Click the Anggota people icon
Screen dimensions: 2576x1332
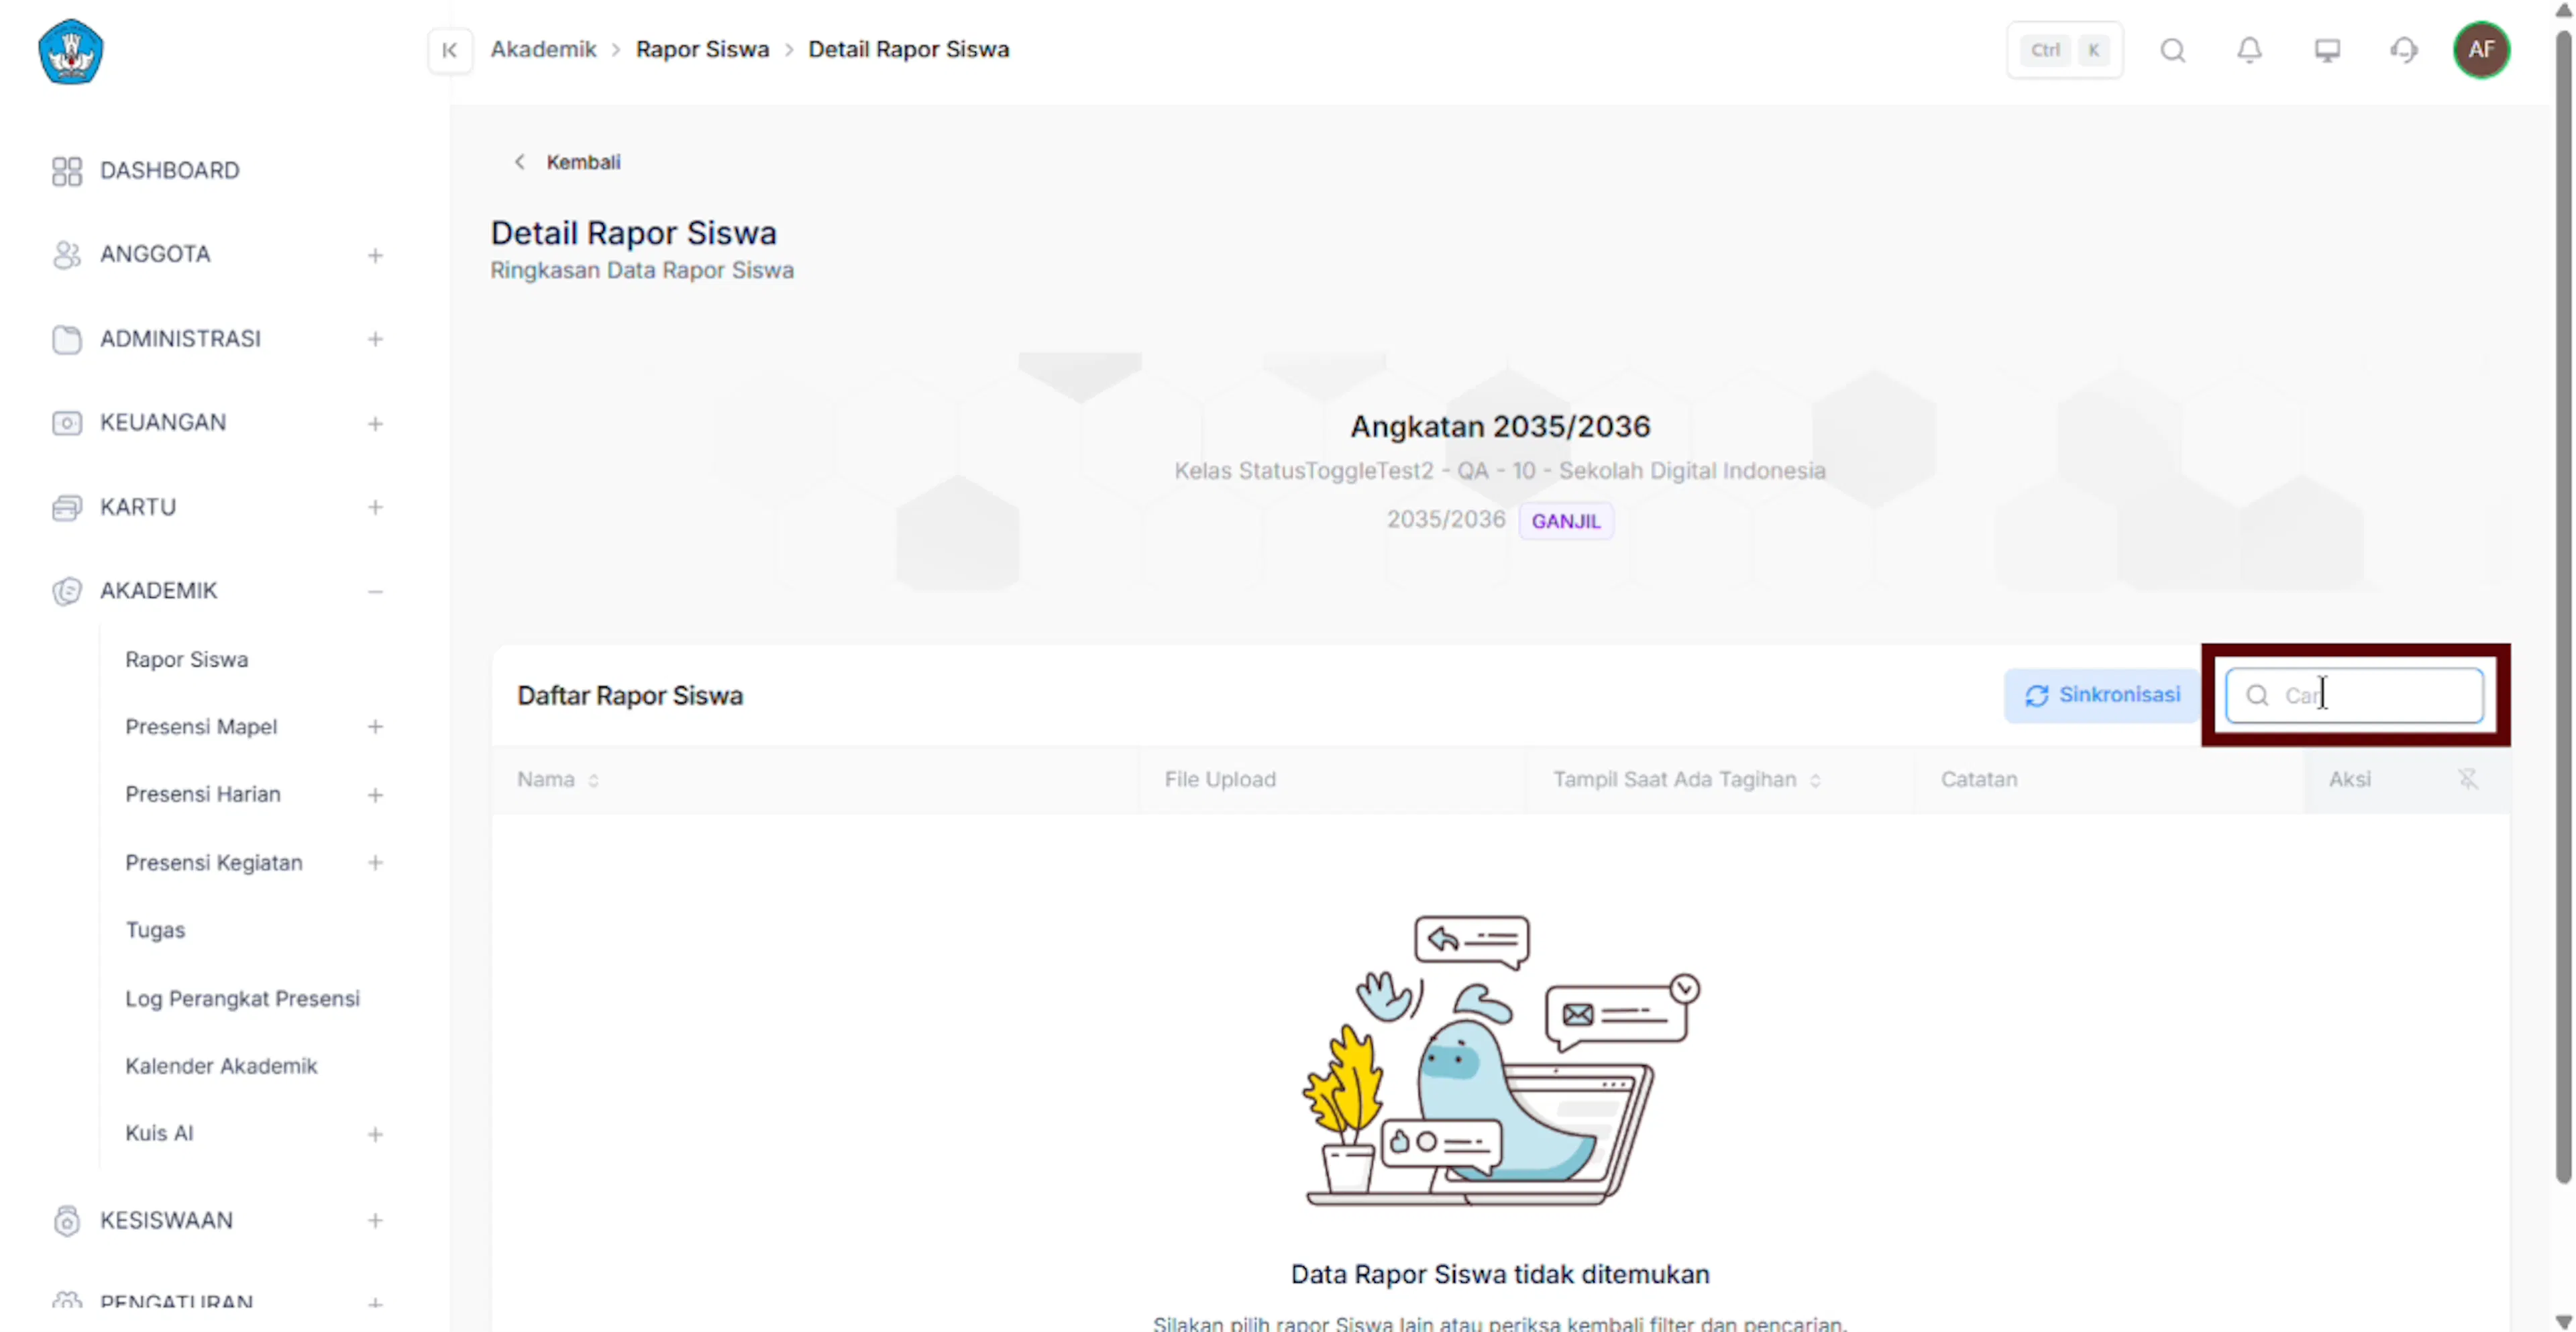pos(66,255)
